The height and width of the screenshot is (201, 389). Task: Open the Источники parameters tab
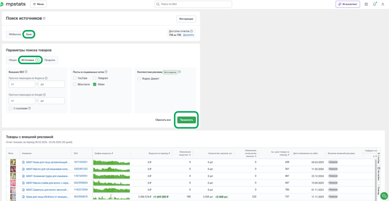pyautogui.click(x=30, y=60)
